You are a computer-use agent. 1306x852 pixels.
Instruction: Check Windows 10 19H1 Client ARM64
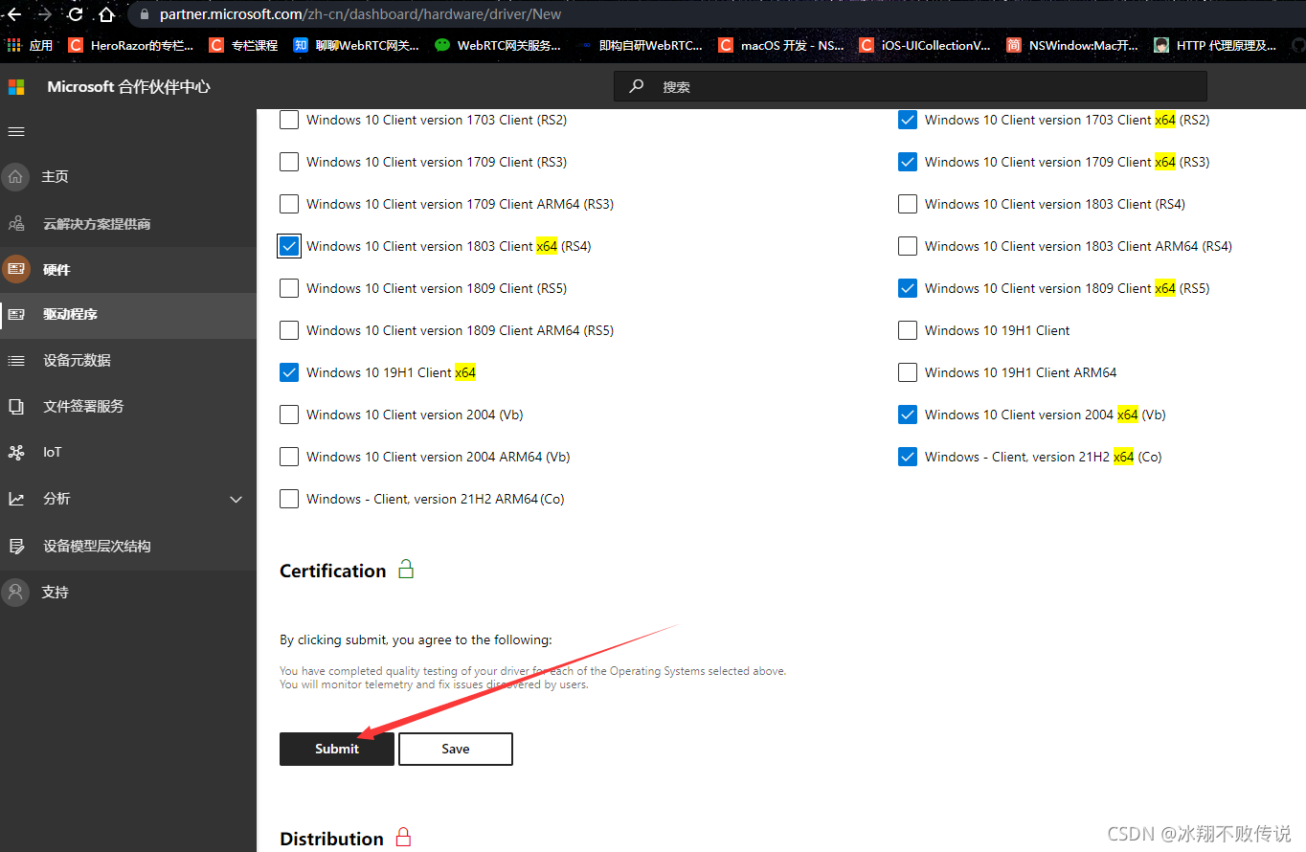pos(908,372)
